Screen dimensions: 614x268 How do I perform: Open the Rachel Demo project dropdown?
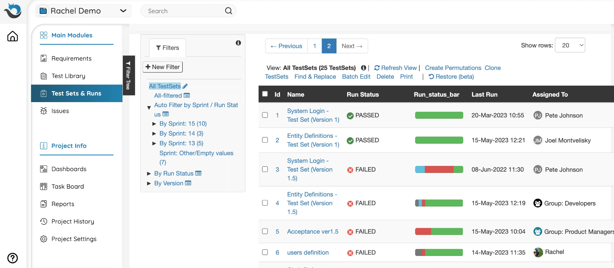[x=83, y=11]
